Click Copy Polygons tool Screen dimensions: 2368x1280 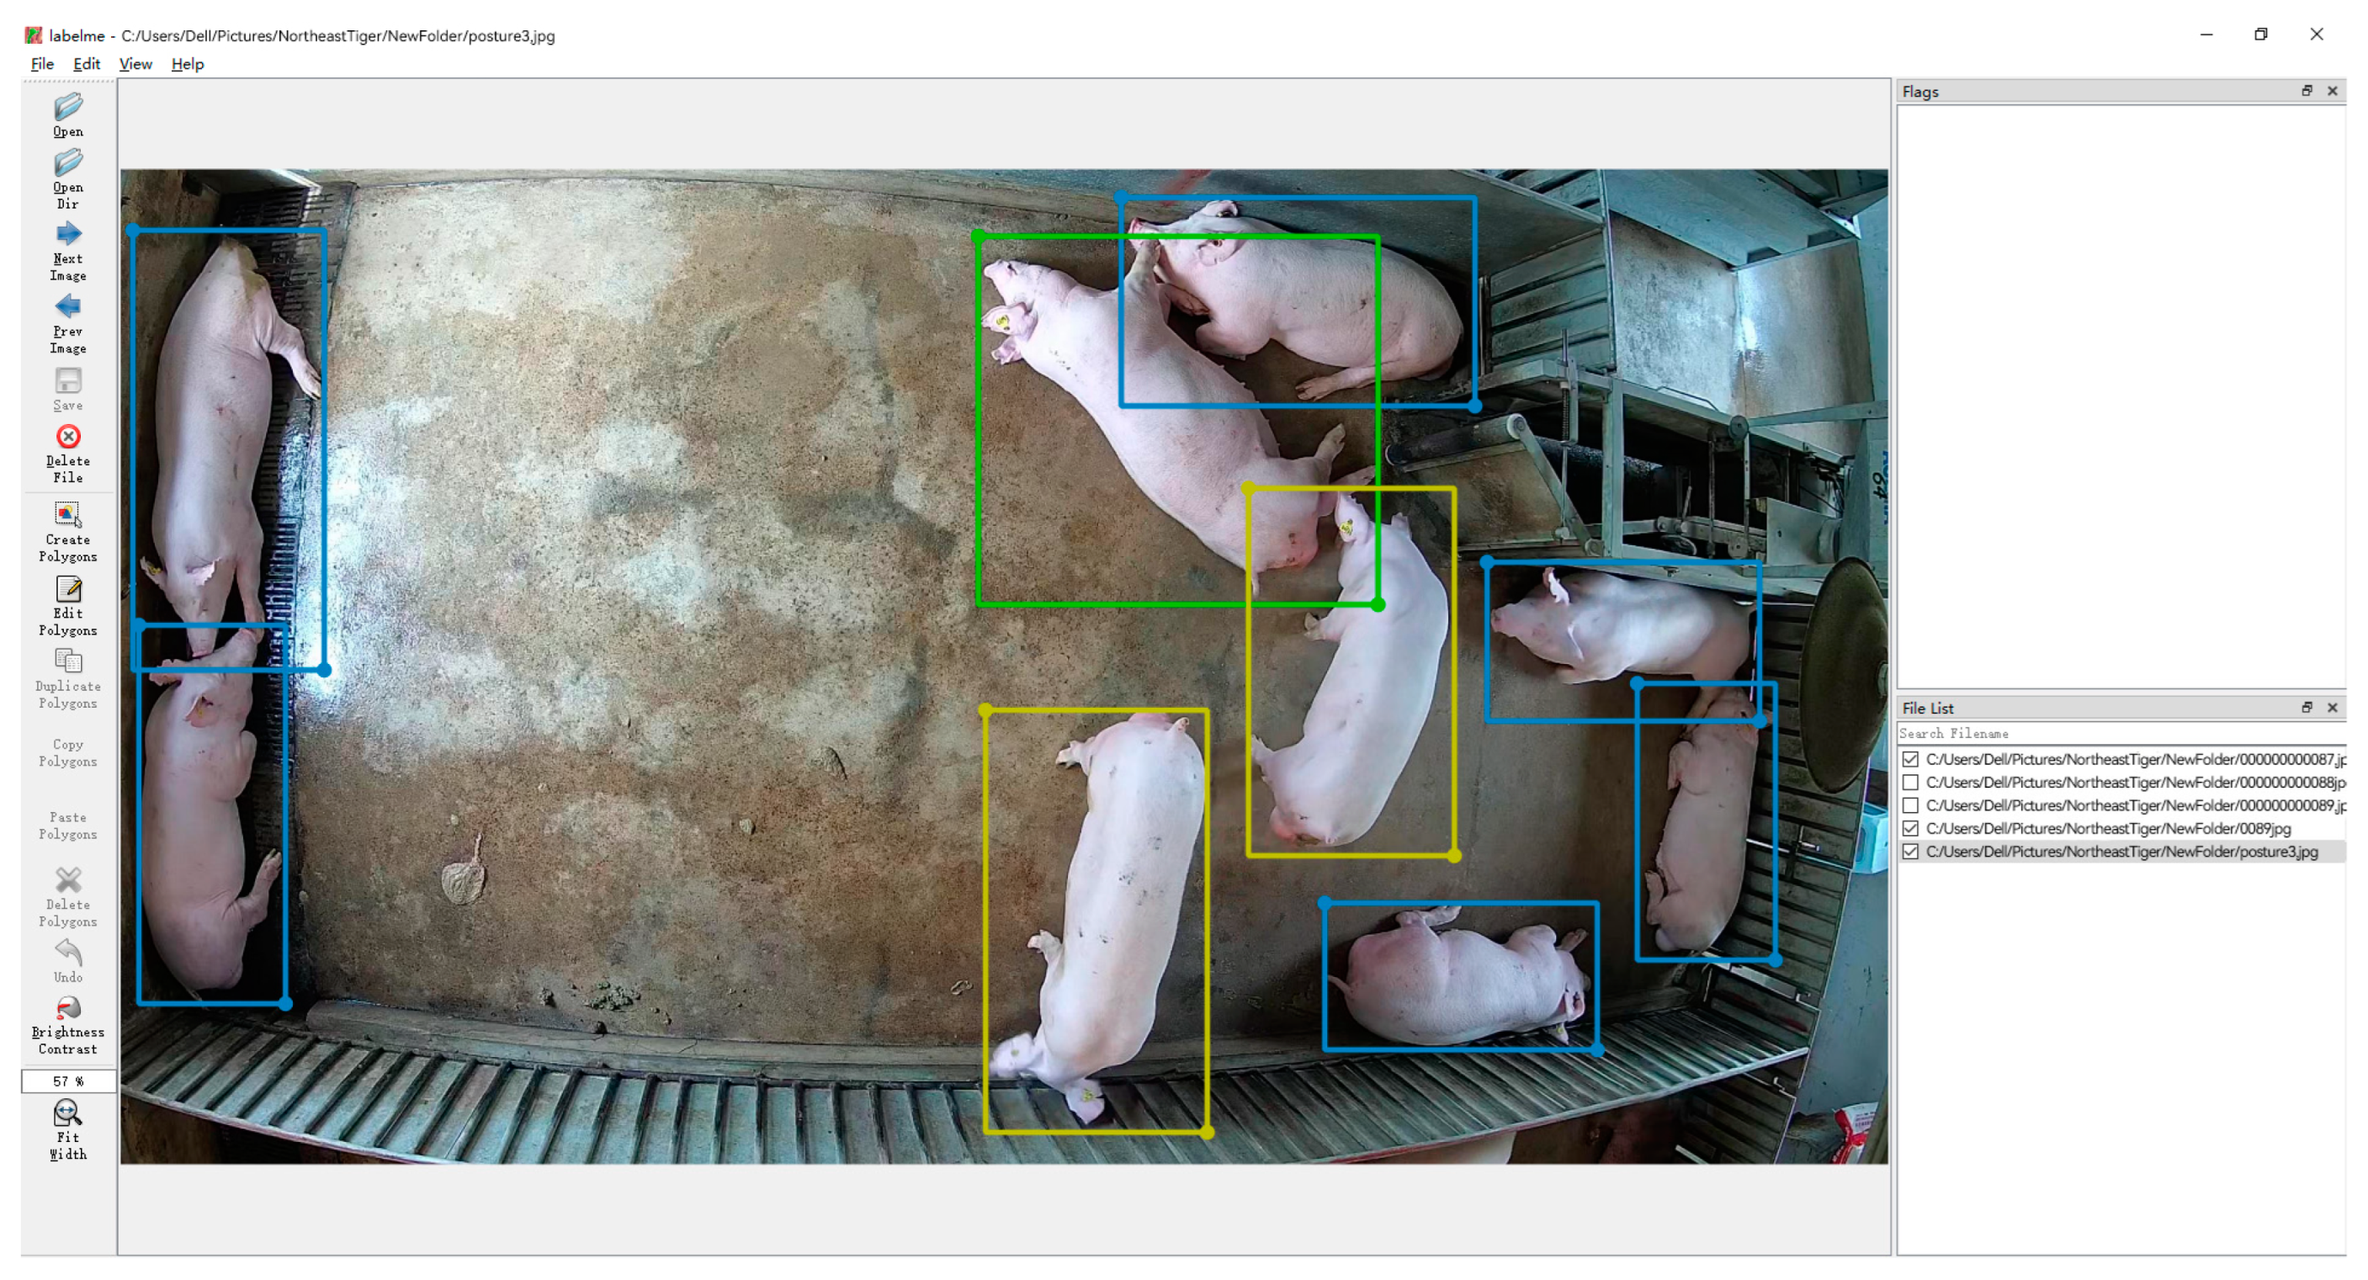point(68,752)
